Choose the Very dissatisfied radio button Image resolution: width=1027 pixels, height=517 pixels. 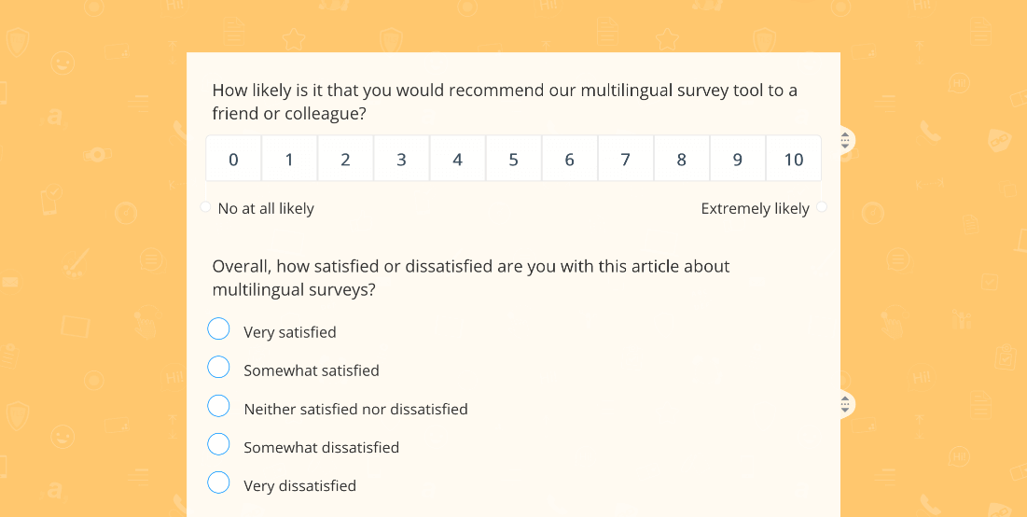[219, 482]
